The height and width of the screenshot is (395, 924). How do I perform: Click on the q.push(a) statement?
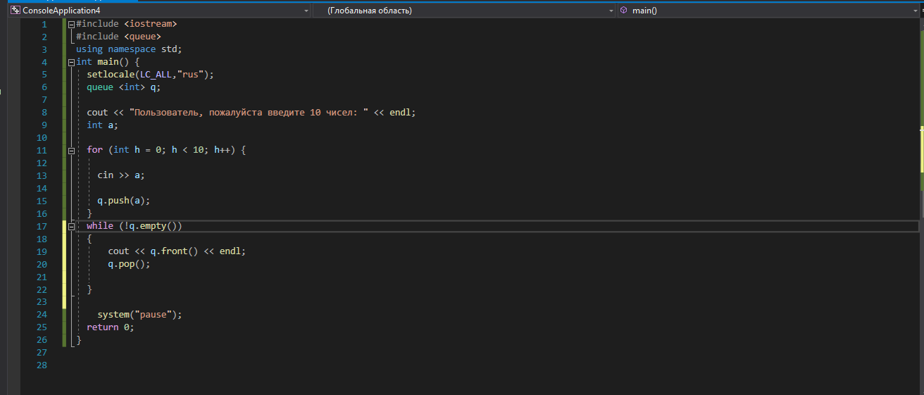123,201
